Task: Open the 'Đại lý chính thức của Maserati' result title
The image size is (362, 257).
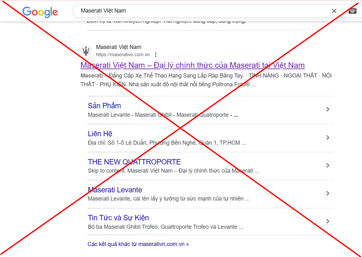Action: point(192,65)
